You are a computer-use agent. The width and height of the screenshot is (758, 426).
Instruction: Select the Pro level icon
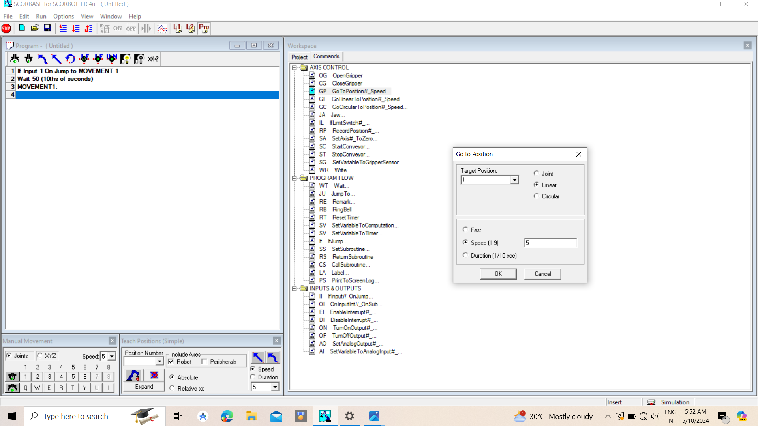204,28
